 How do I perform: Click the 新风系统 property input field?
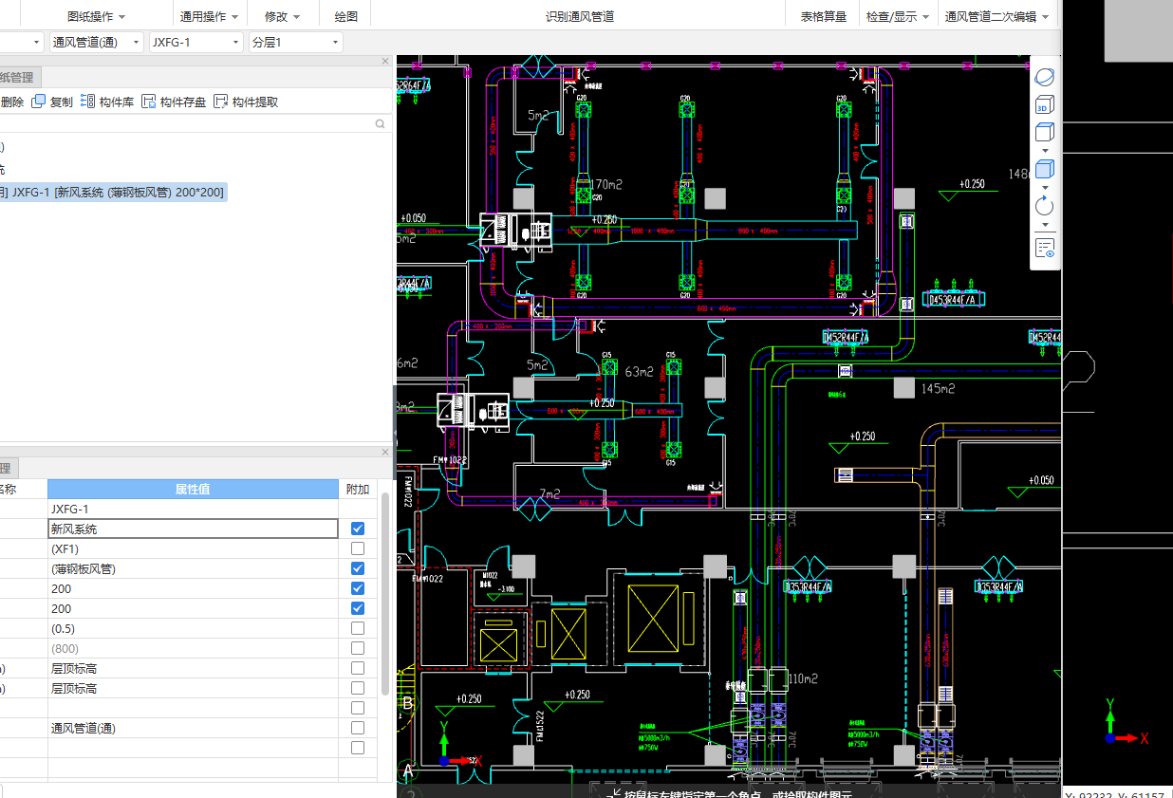[193, 529]
